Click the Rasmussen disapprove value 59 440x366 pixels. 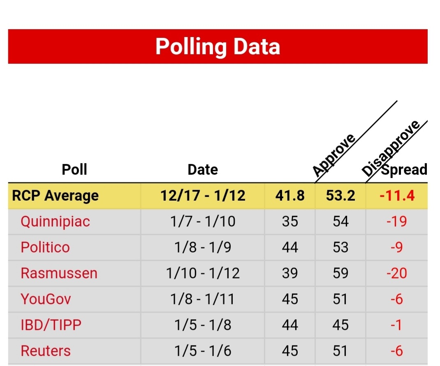click(x=340, y=273)
